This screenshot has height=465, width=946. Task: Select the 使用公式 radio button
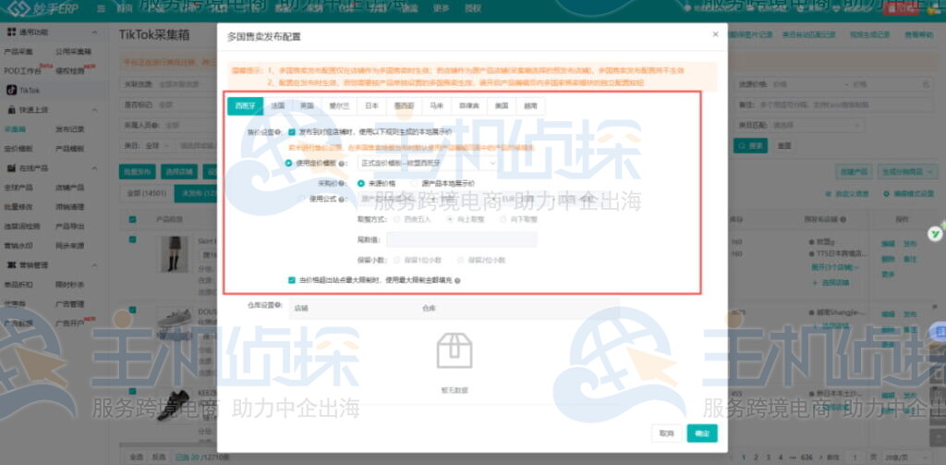click(303, 198)
